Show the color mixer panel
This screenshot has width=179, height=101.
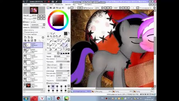pos(57,8)
